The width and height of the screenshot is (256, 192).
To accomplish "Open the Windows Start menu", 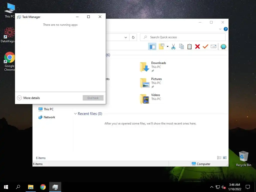I will pos(6,187).
